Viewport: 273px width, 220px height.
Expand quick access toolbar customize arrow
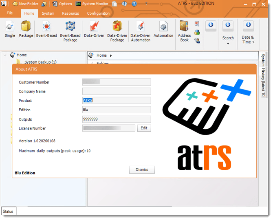coord(146,4)
